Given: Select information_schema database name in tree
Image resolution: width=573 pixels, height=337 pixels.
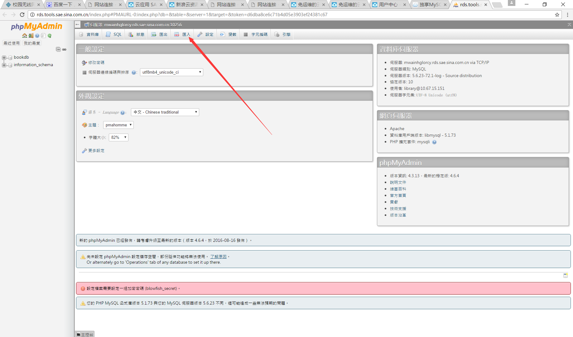Looking at the screenshot, I should pos(33,65).
